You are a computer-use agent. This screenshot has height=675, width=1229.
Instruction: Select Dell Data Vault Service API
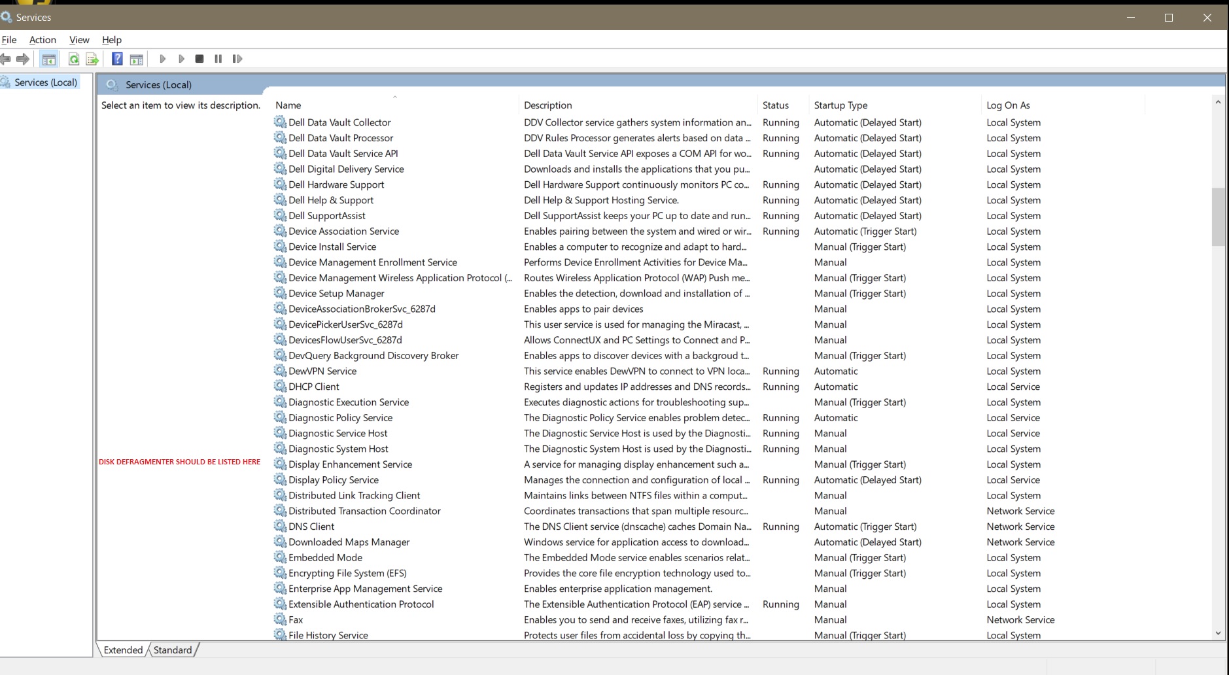343,154
